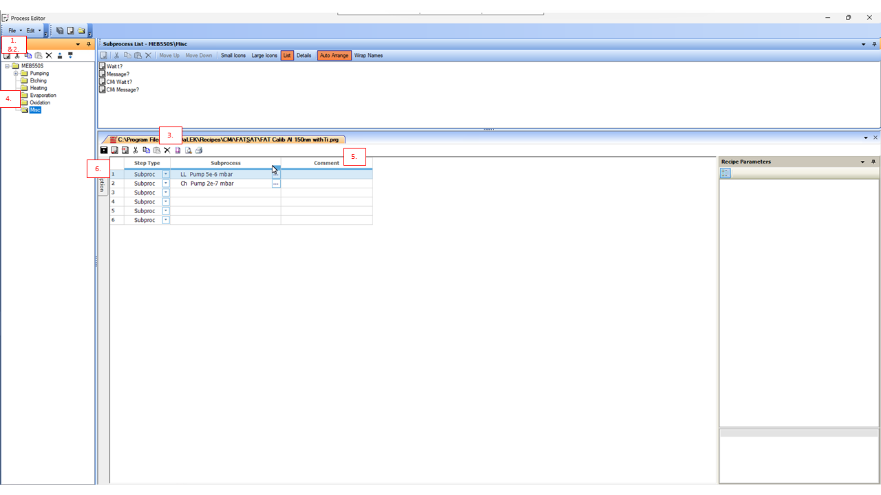The image size is (881, 495).
Task: Click the print preview icon in the recipe toolbar
Action: [188, 150]
